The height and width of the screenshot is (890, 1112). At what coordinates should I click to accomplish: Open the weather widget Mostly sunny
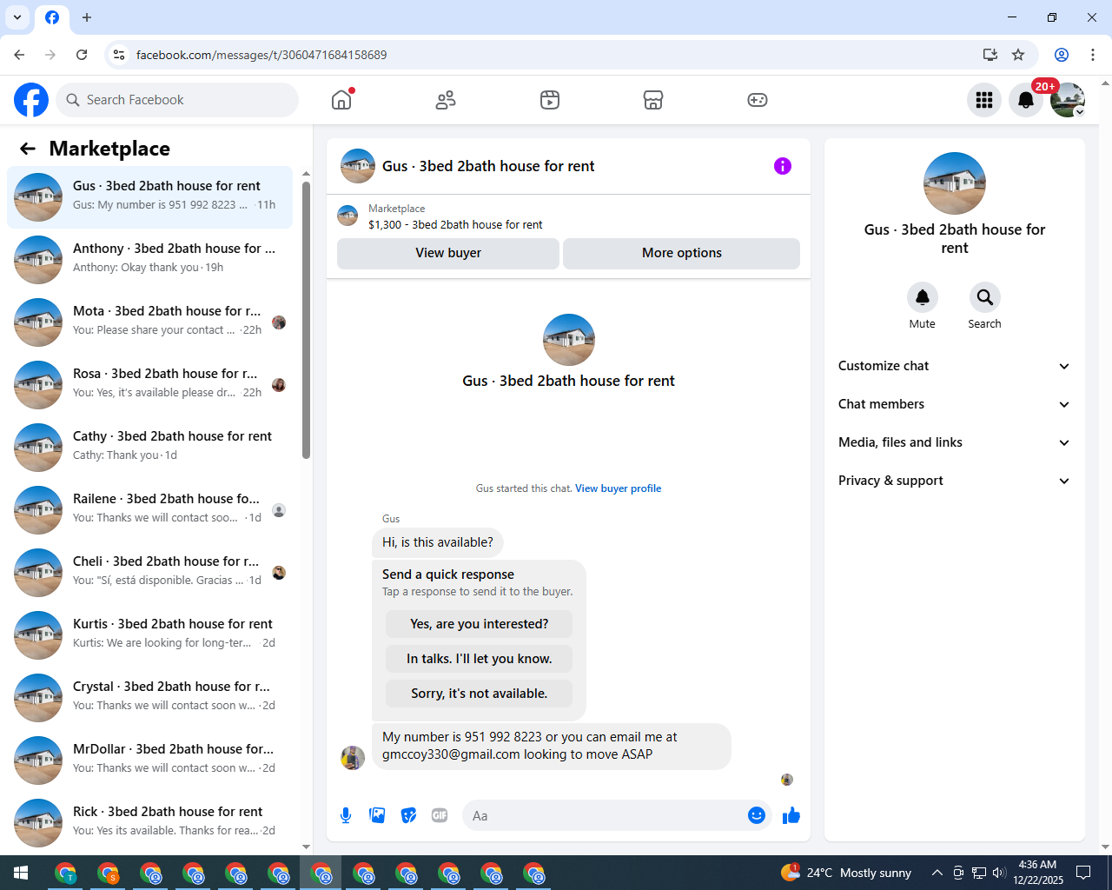[x=846, y=873]
